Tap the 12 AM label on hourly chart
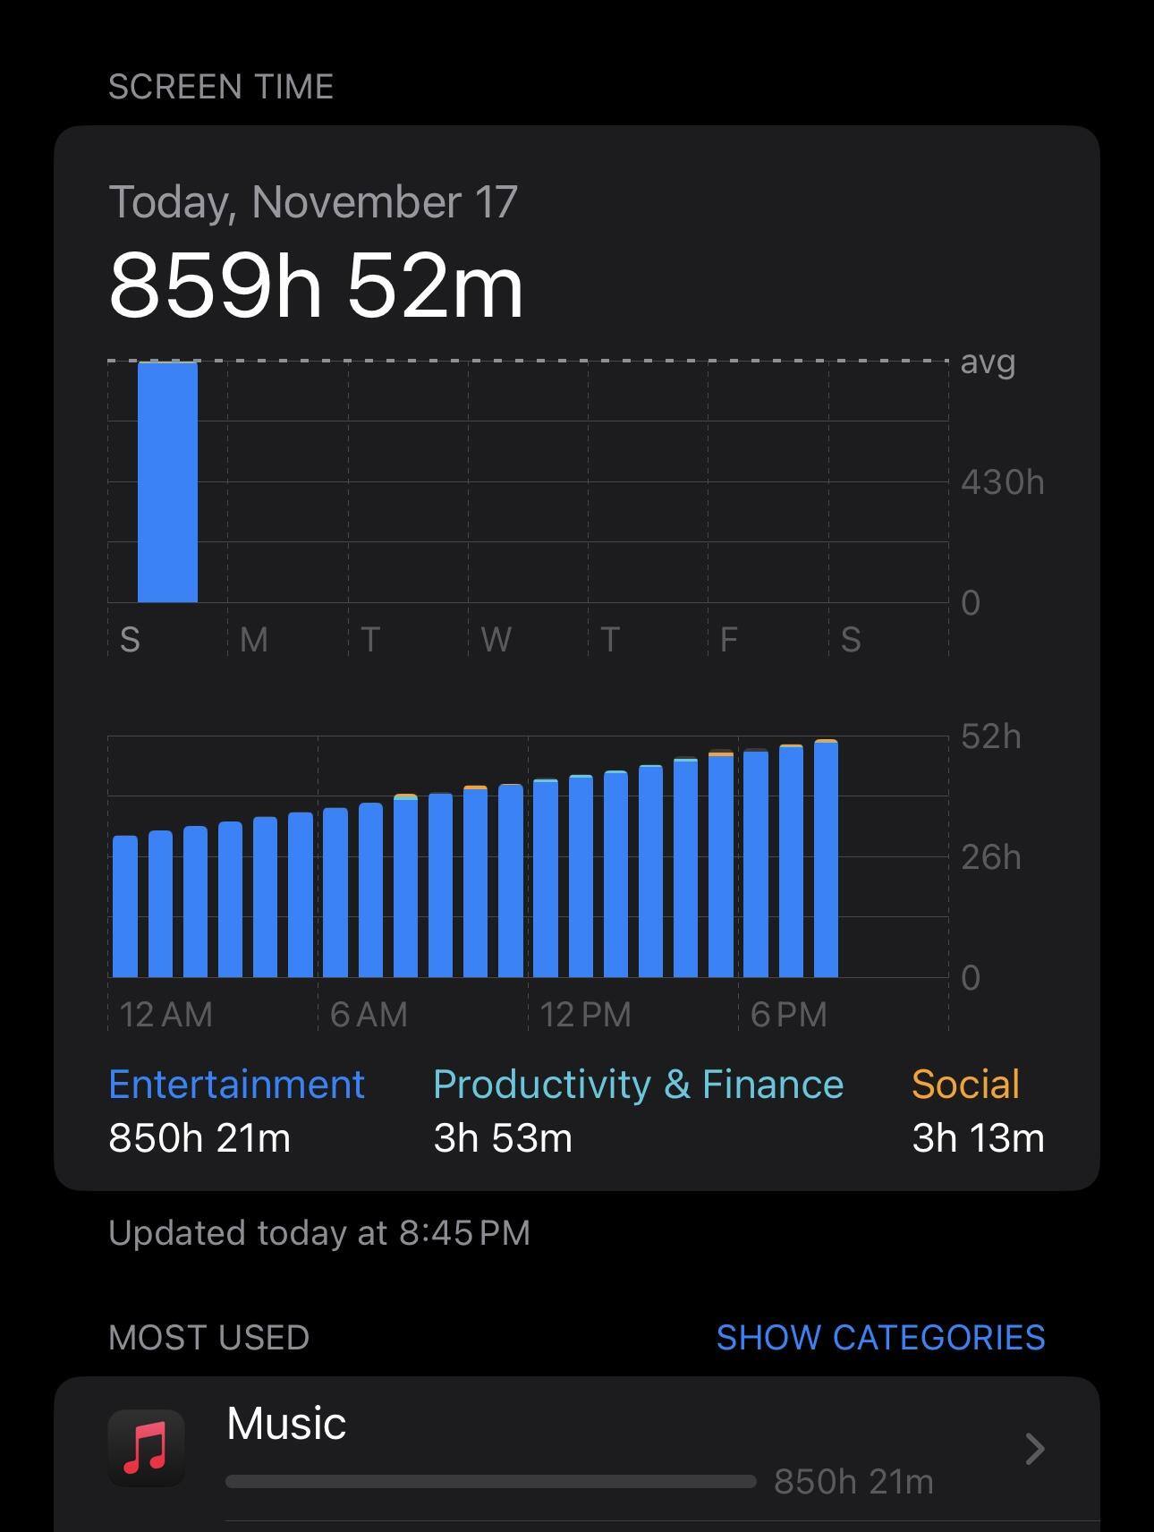Viewport: 1154px width, 1532px height. [x=165, y=1015]
